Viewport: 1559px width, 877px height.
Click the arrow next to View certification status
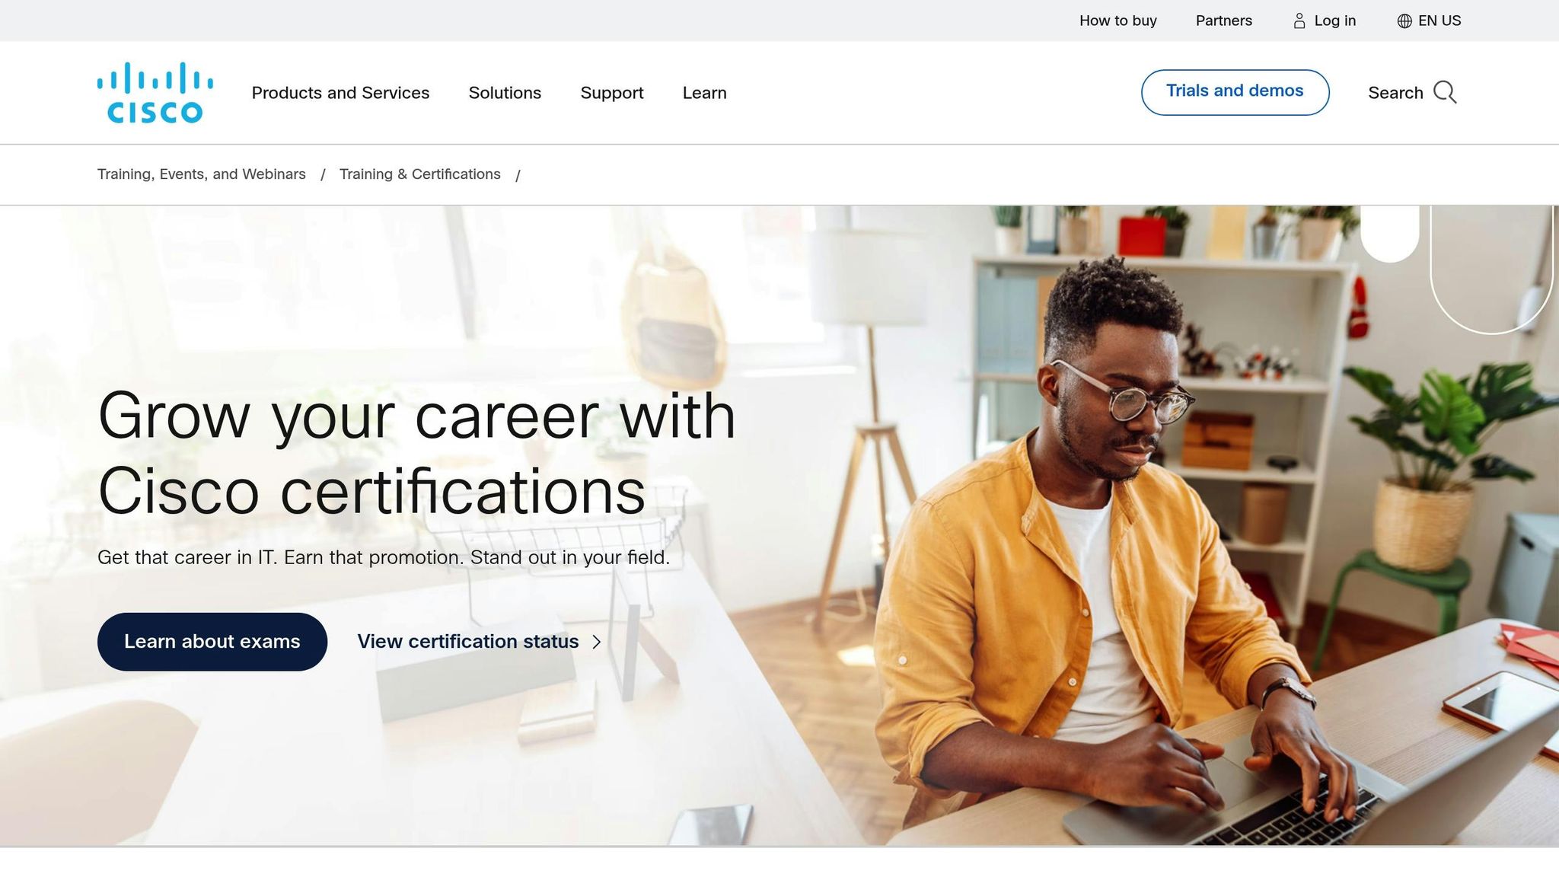597,642
